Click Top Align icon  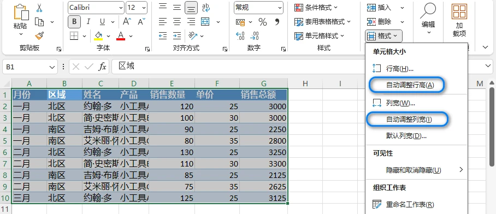[x=163, y=7]
